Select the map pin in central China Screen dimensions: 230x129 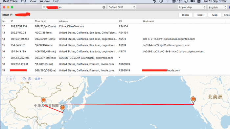click(43, 101)
